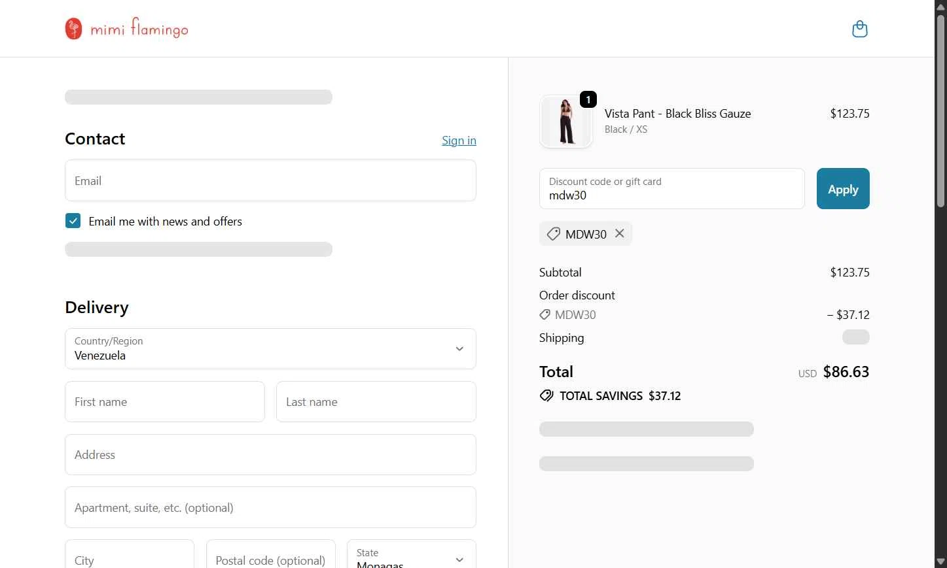Click the Subtotal label
Screen dimensions: 947x568
(x=560, y=273)
